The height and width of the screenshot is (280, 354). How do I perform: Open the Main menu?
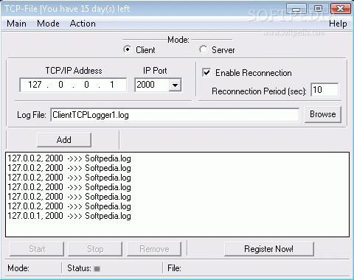click(x=16, y=24)
